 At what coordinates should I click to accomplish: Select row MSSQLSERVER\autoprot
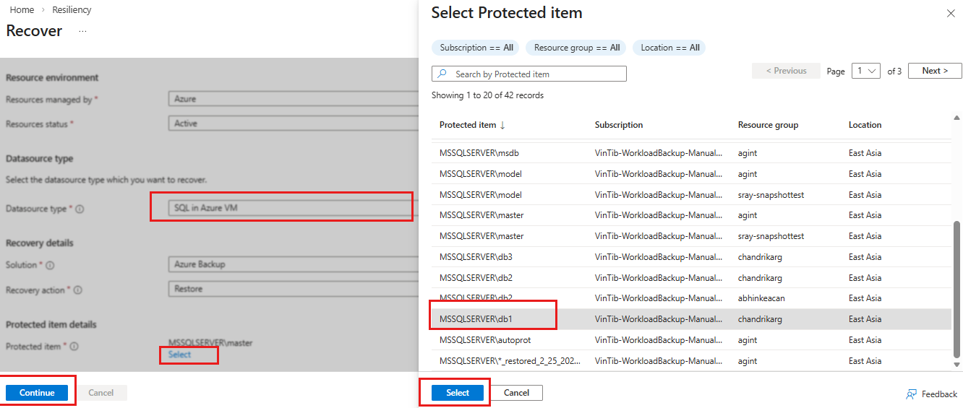click(x=691, y=340)
